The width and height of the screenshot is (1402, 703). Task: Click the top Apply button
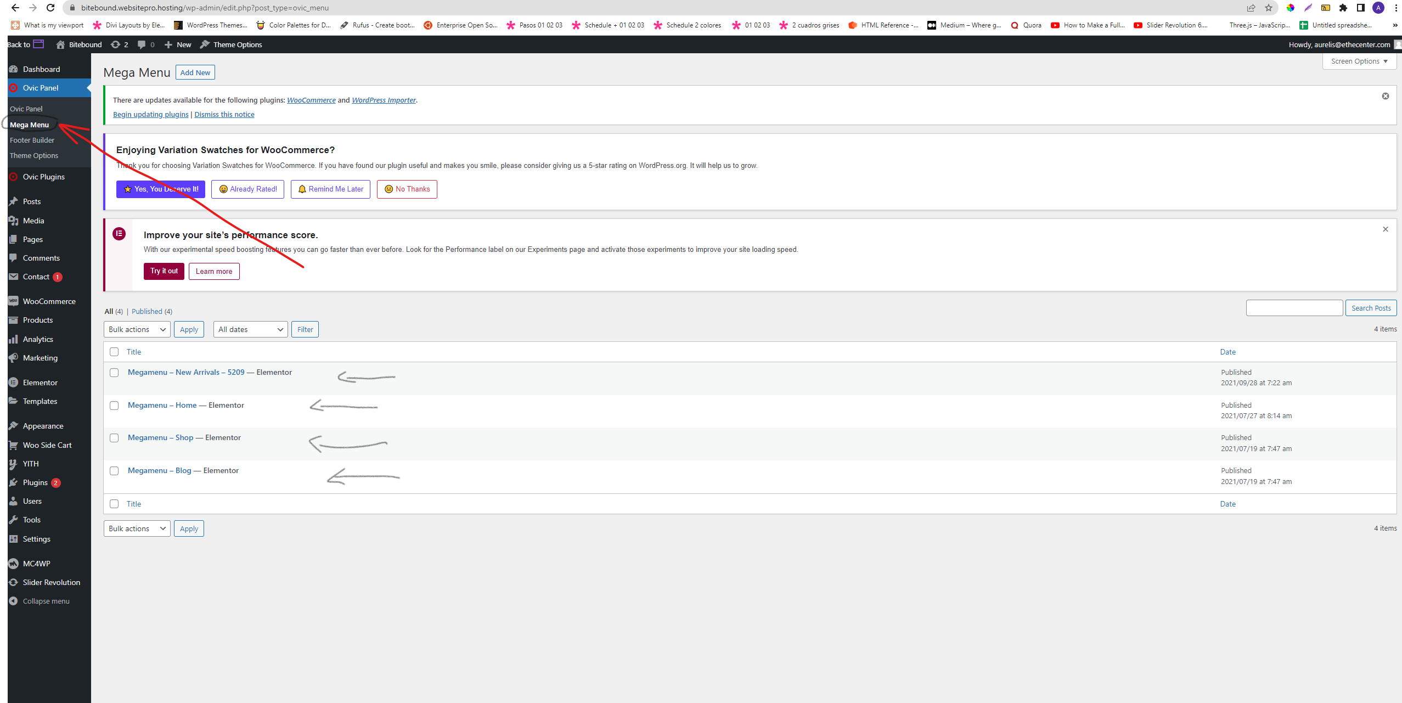189,329
